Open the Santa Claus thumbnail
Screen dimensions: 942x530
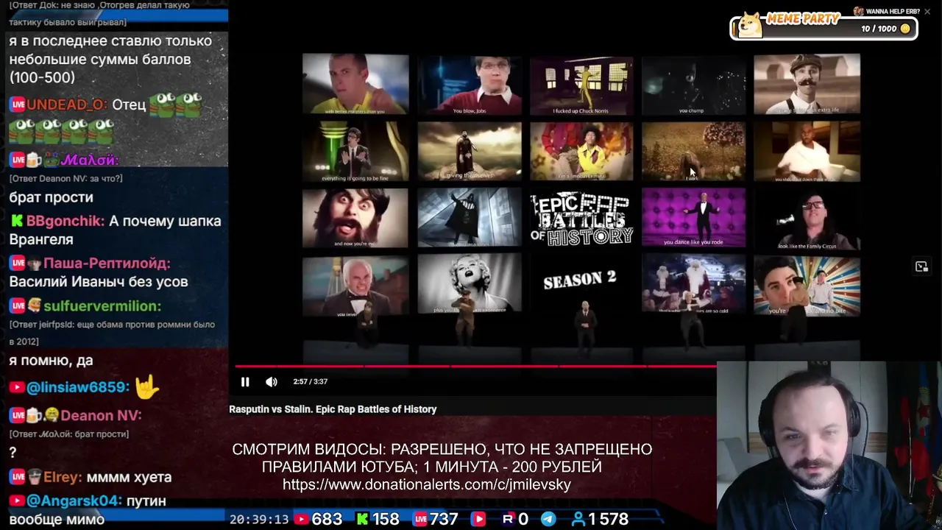click(693, 284)
